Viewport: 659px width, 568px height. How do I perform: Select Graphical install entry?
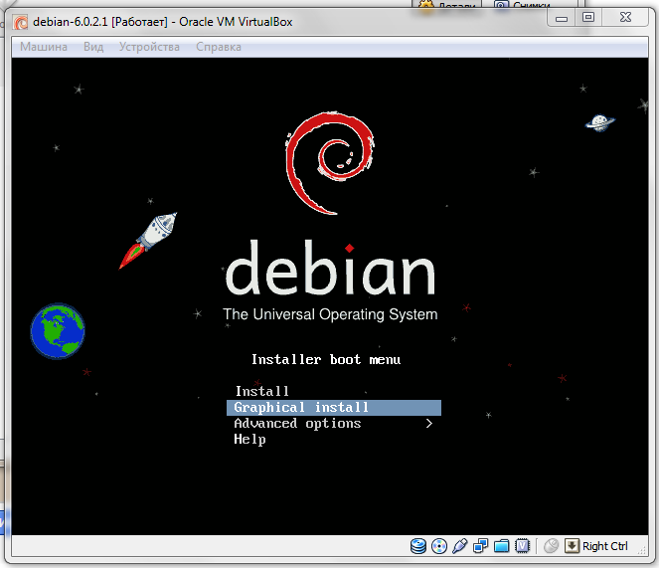pos(334,407)
